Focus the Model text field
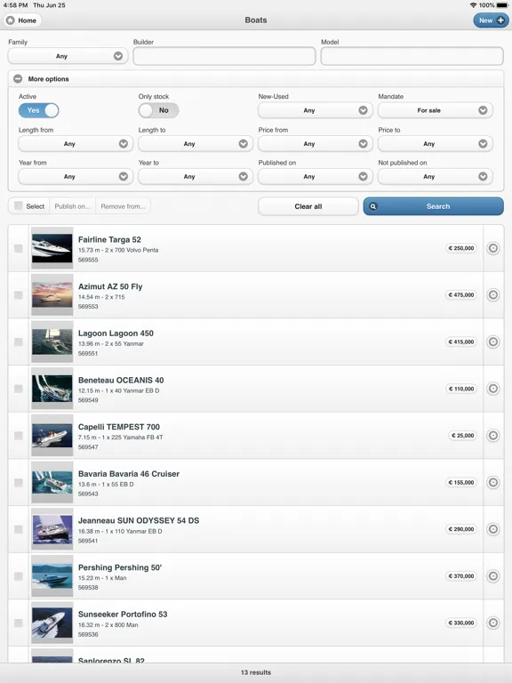Image resolution: width=512 pixels, height=683 pixels. click(412, 56)
